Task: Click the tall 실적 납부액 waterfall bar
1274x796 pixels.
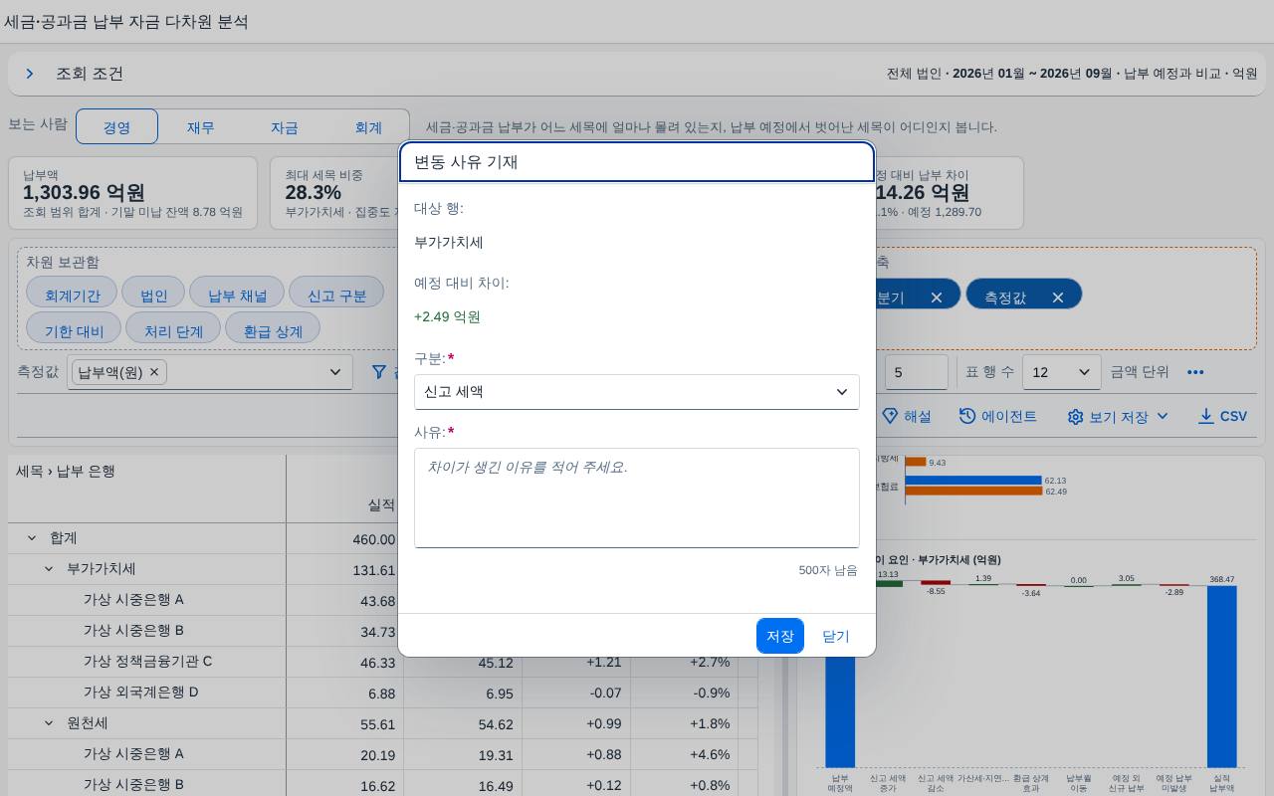Action: pos(1221,677)
